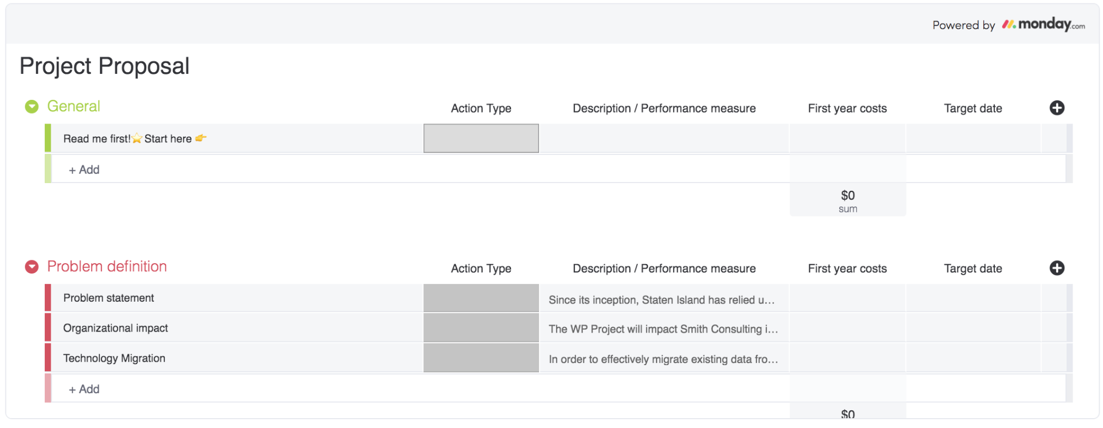
Task: Click Target date cell for Organizational impact
Action: coord(973,328)
